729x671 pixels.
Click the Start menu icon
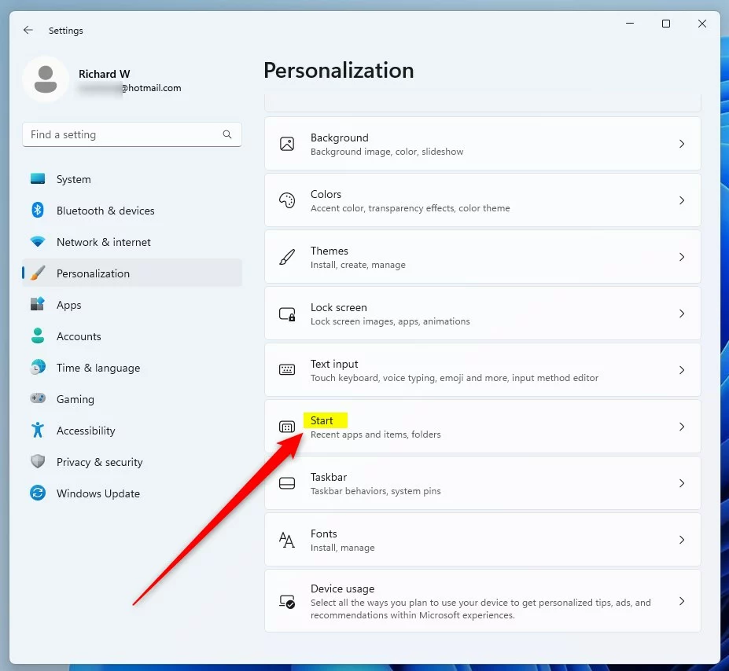(x=287, y=427)
